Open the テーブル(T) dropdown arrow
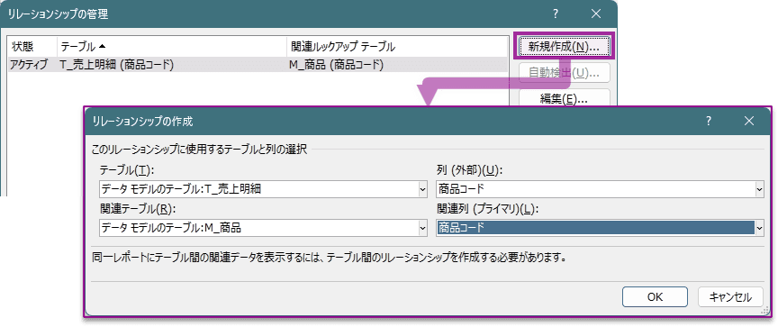The width and height of the screenshot is (778, 327). (422, 189)
